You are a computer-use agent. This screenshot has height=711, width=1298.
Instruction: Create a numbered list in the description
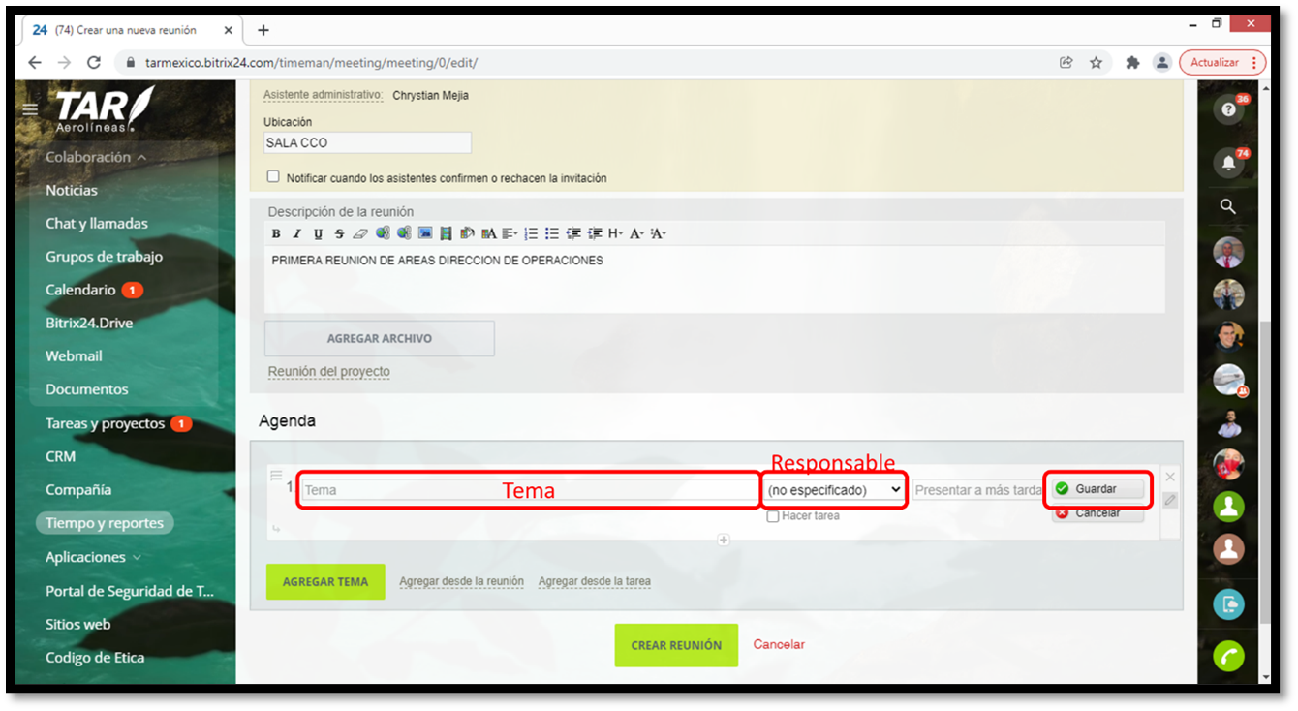click(531, 232)
